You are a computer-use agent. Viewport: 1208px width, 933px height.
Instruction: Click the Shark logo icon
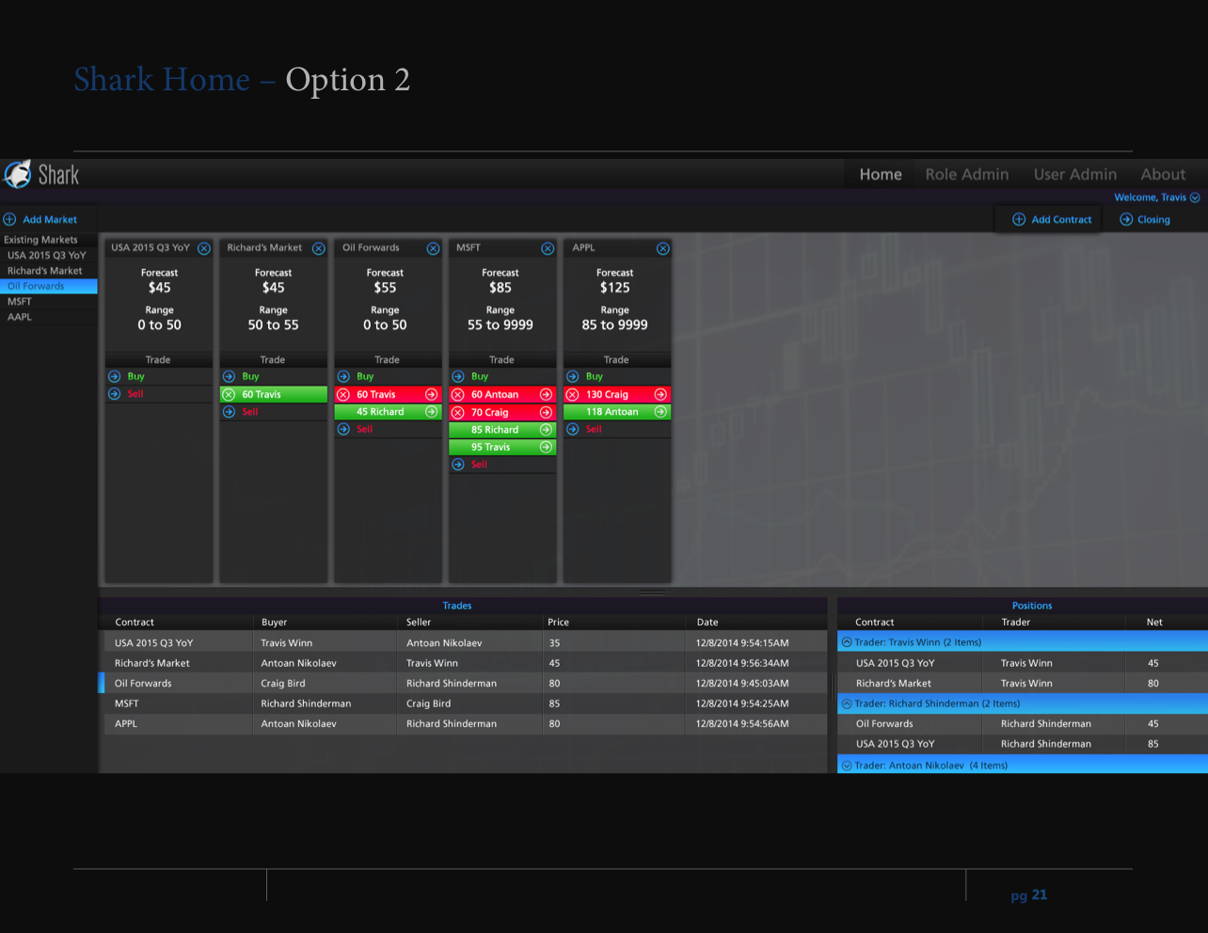(x=18, y=174)
